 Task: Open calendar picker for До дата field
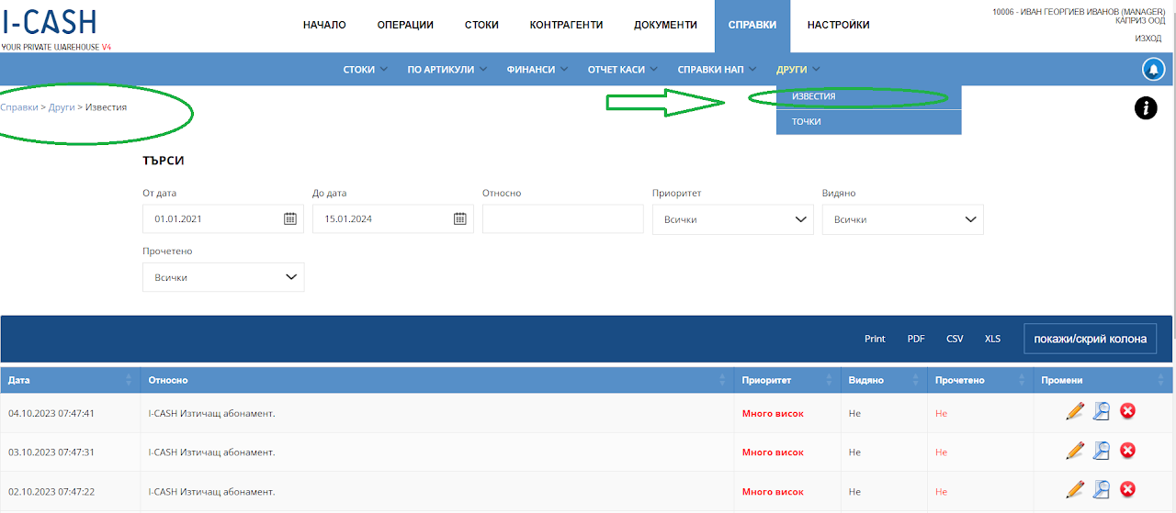[460, 218]
